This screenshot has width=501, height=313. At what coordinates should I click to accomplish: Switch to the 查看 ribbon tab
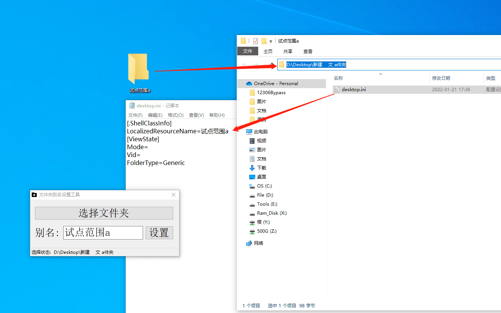click(x=308, y=52)
